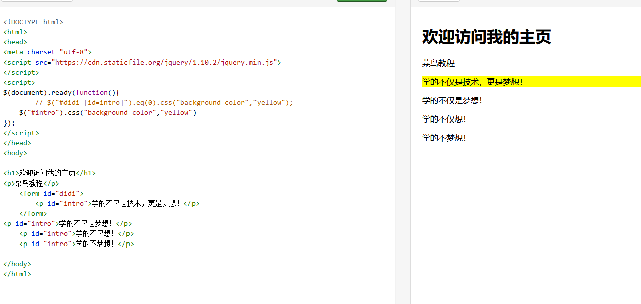
Task: Click the yellow-highlighted paragraph in the preview
Action: (x=532, y=82)
